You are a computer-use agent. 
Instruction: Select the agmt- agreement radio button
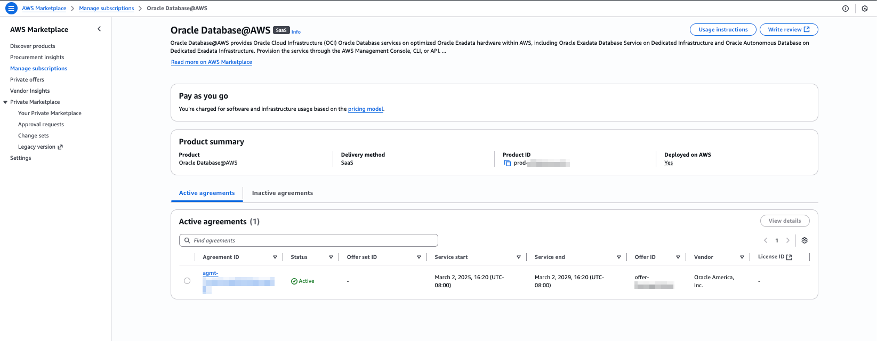(187, 281)
